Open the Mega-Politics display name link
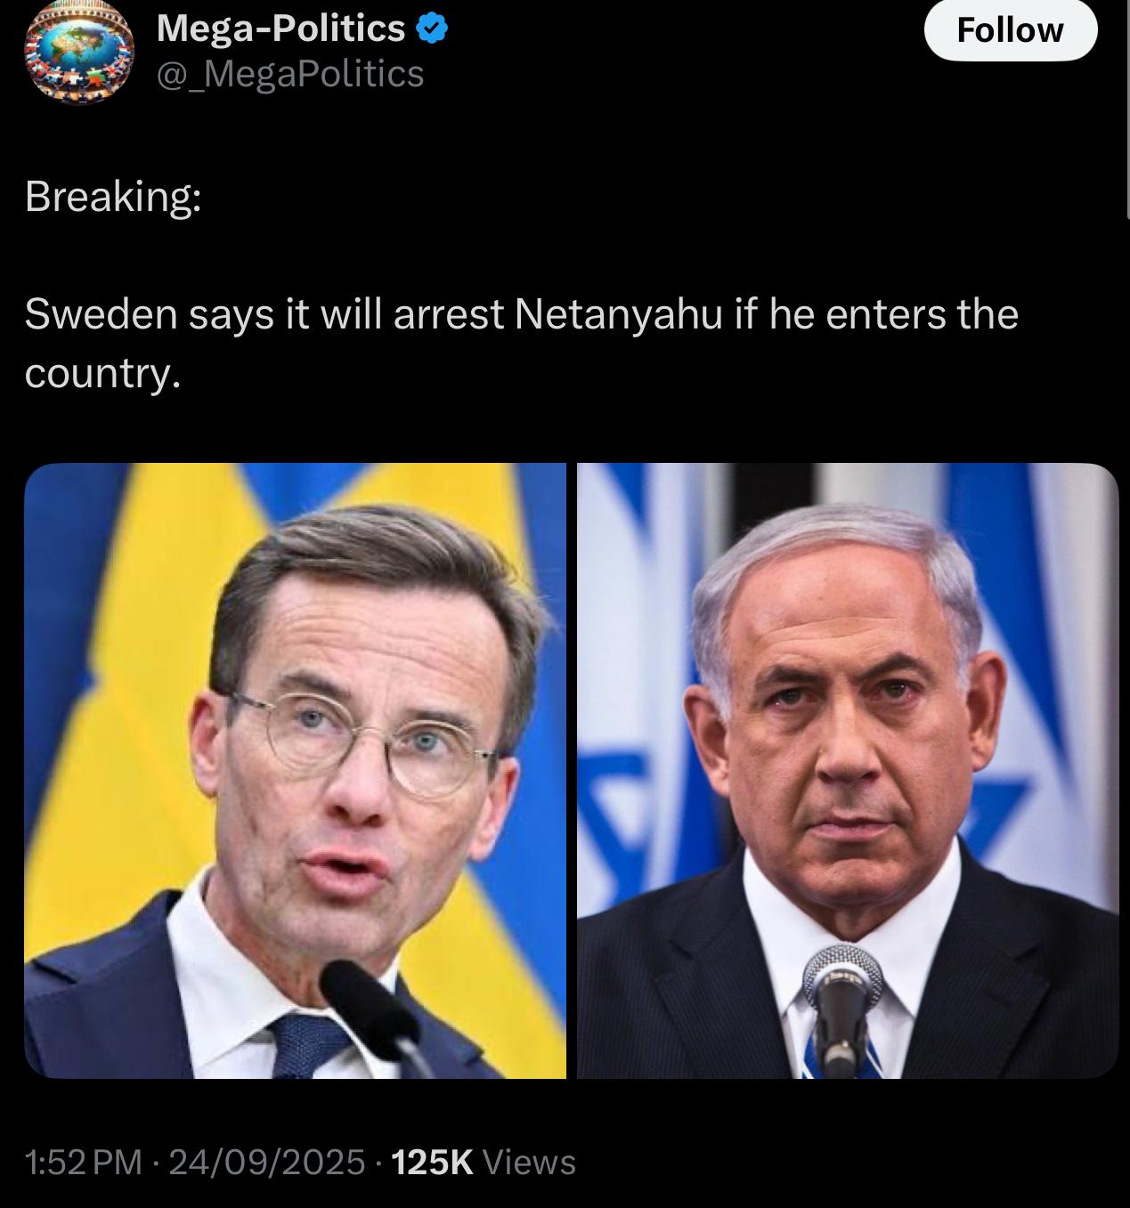 (280, 29)
